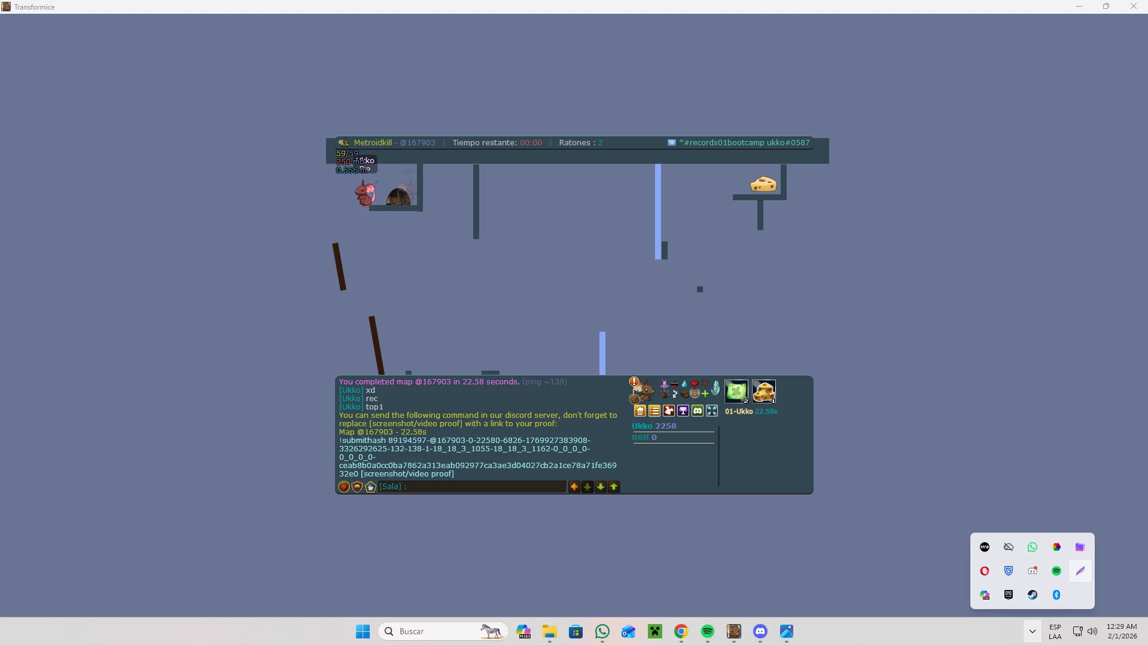Open the list menu icon
Viewport: 1148px width, 645px height.
(x=654, y=411)
